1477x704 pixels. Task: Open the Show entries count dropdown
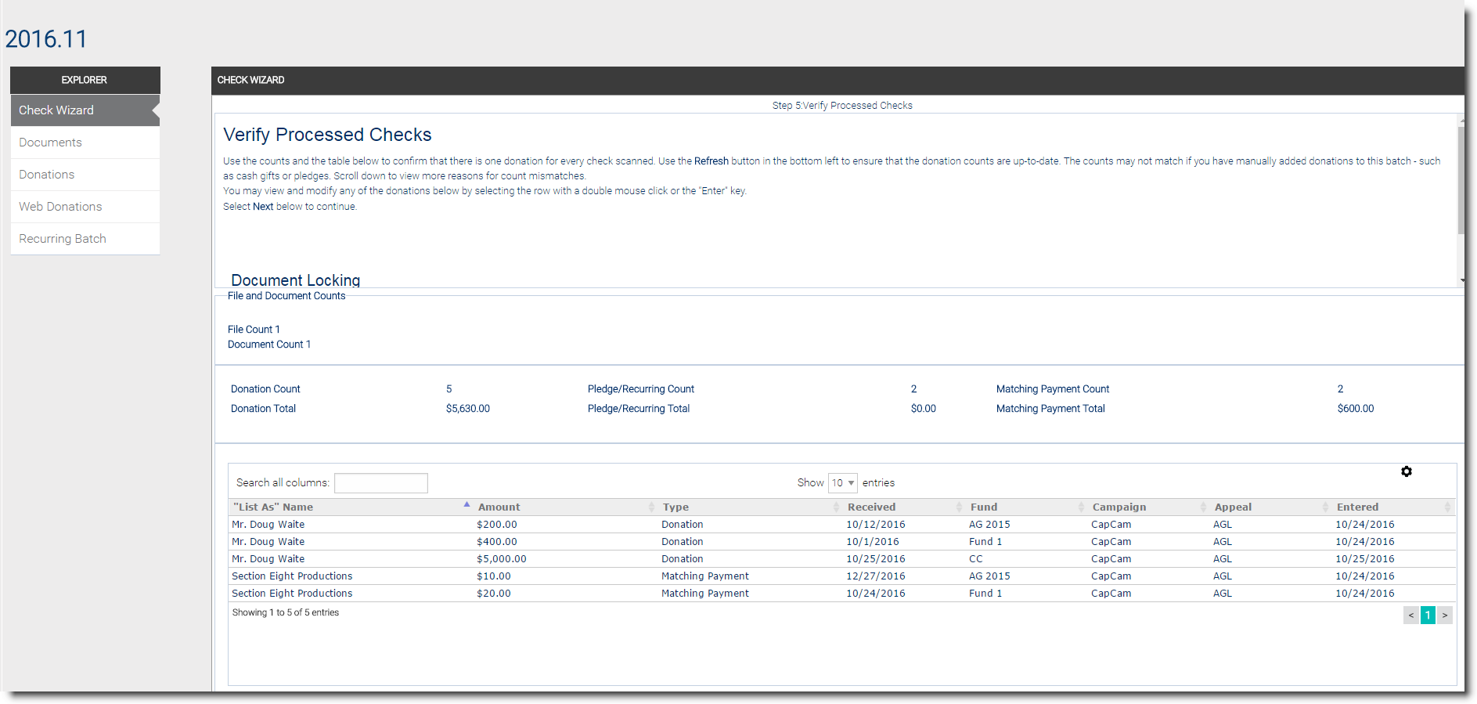tap(843, 483)
